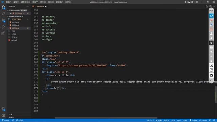
Task: Open the Run menu
Action: (x=51, y=2)
